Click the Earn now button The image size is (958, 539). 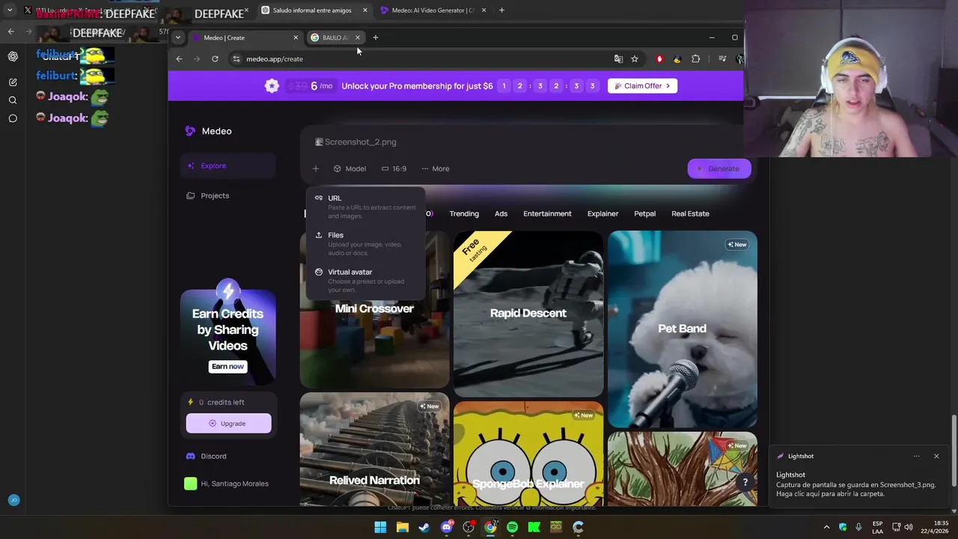228,366
